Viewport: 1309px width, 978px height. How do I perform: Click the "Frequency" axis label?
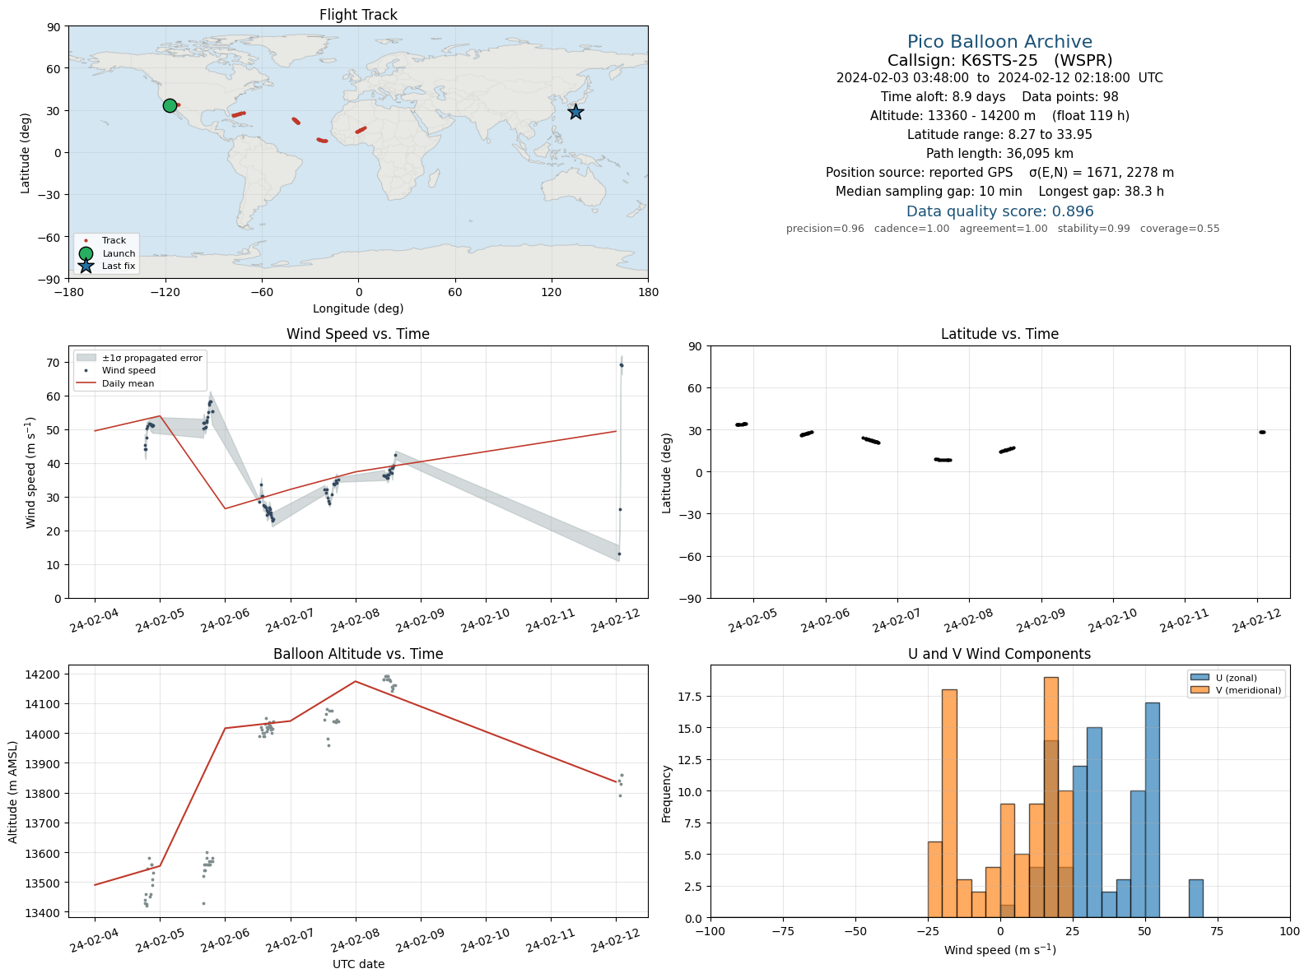[667, 794]
